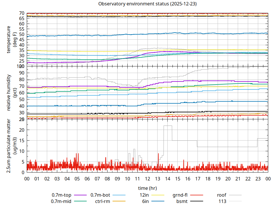Click the 06 hour tick label on x-axis

pos(87,179)
